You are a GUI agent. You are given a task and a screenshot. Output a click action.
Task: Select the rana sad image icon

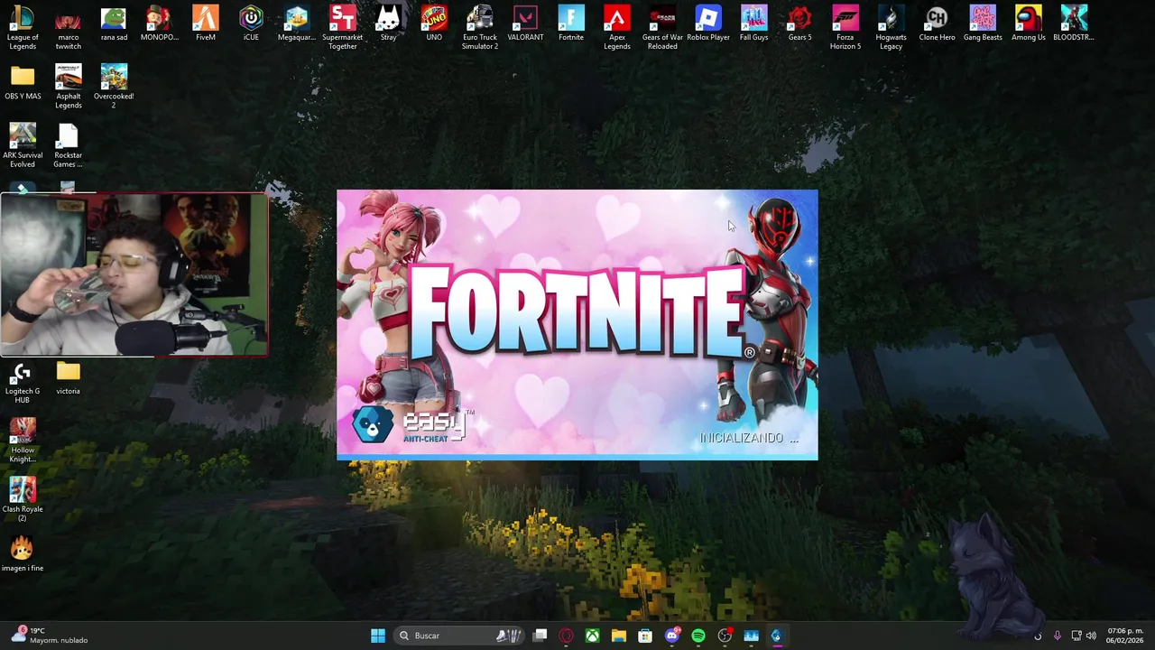pyautogui.click(x=114, y=23)
